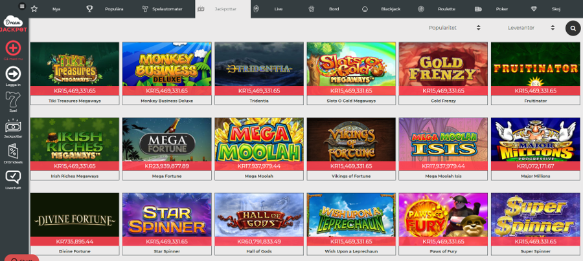The width and height of the screenshot is (583, 261).
Task: Click the Divine Fortune title label
Action: [74, 251]
